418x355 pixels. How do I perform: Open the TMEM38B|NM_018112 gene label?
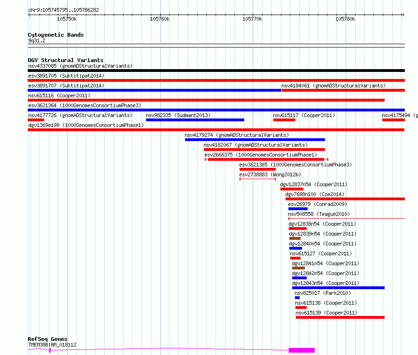pyautogui.click(x=52, y=345)
